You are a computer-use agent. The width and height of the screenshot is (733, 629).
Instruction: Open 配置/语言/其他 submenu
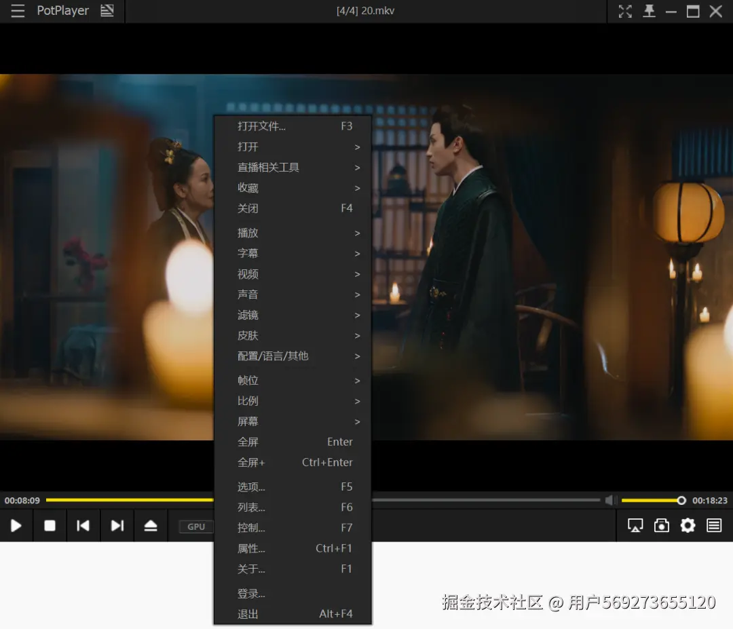pyautogui.click(x=293, y=356)
